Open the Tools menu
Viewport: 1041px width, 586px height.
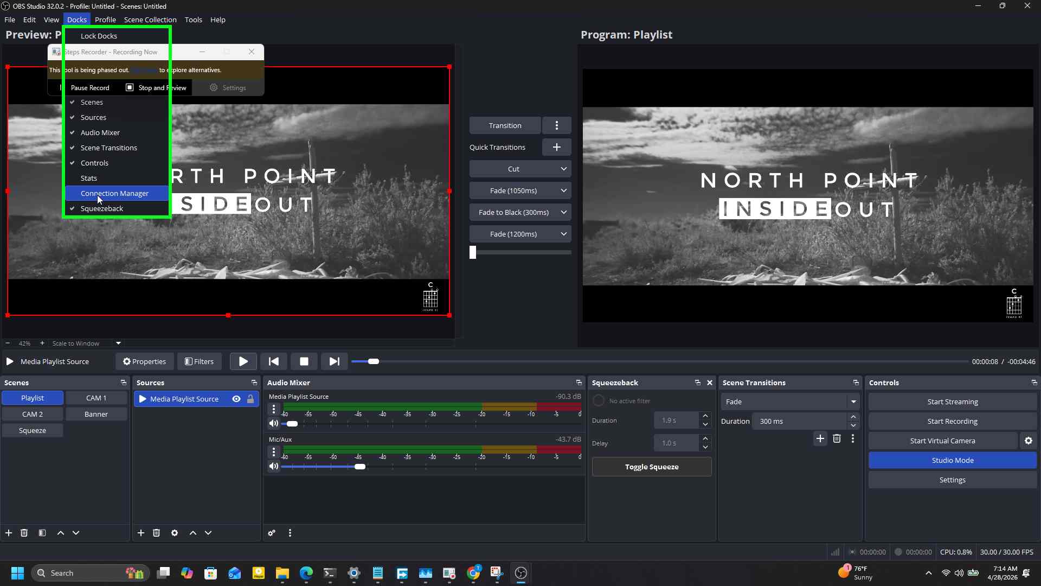tap(193, 20)
